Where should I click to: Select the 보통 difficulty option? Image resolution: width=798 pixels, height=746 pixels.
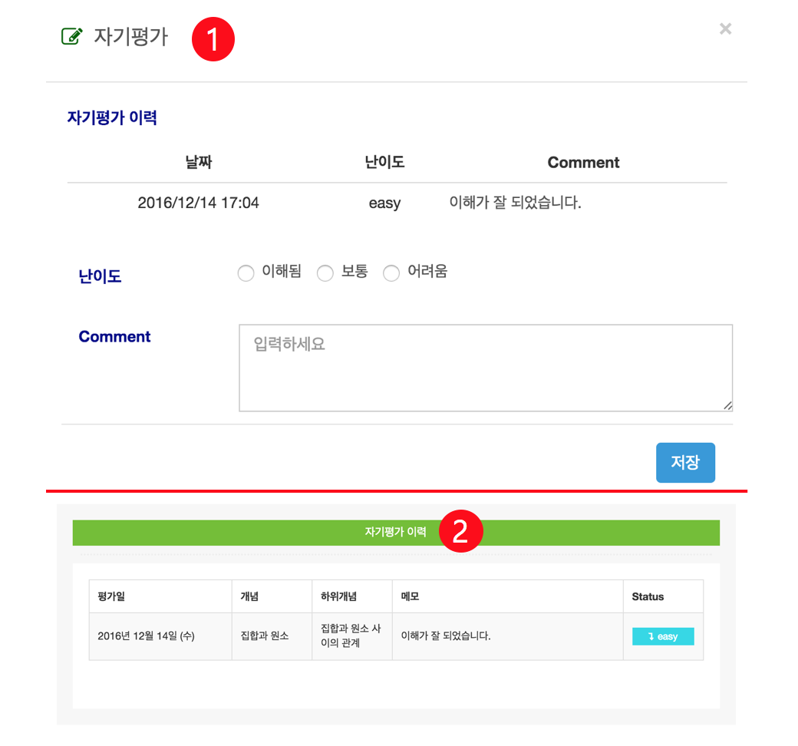(x=325, y=273)
